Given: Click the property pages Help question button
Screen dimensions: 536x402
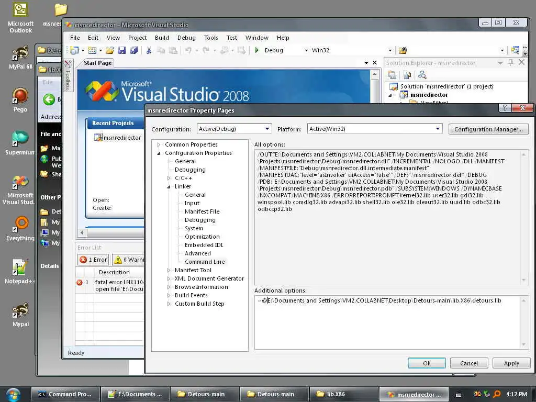Looking at the screenshot, I should click(505, 108).
